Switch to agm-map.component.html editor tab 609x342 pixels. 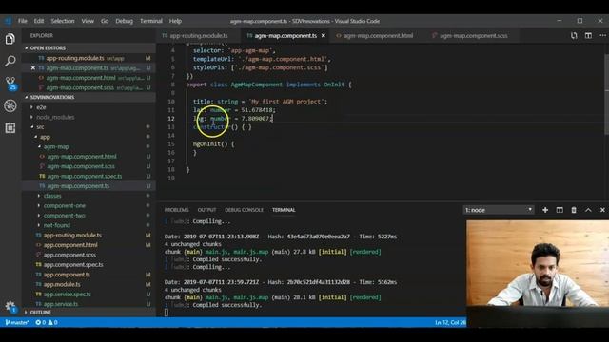[x=375, y=36]
